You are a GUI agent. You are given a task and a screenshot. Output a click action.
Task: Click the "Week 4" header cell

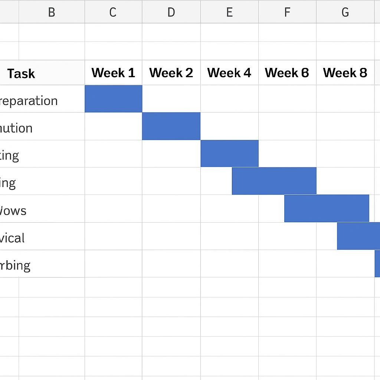click(x=229, y=73)
